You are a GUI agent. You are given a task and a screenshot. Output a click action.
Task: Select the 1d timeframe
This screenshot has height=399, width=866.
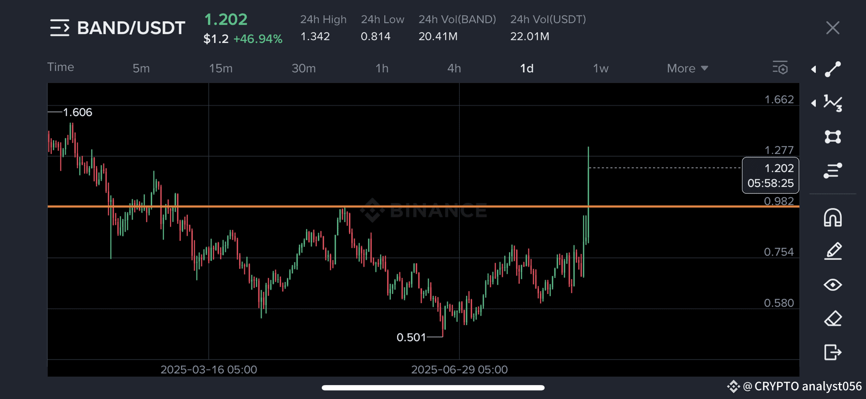[x=526, y=68]
